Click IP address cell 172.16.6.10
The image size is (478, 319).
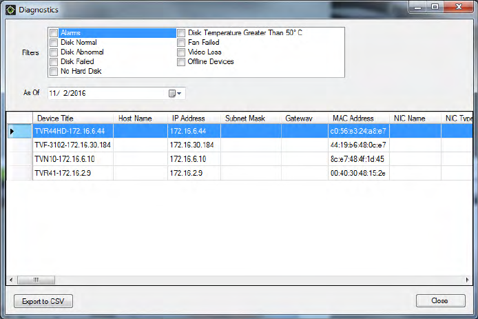(x=194, y=159)
